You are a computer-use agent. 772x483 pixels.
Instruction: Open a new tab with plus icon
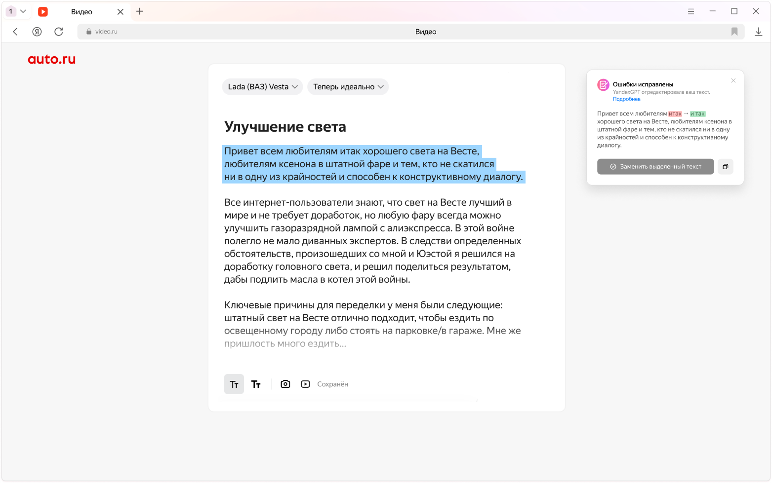[x=140, y=11]
